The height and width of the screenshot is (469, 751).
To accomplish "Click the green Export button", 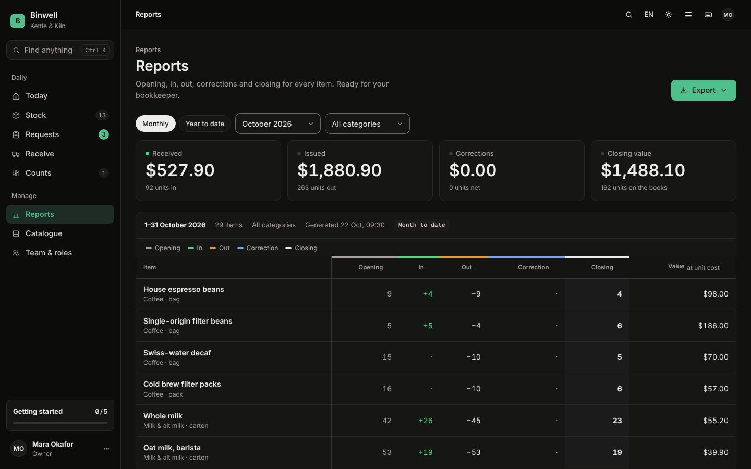I will 704,90.
